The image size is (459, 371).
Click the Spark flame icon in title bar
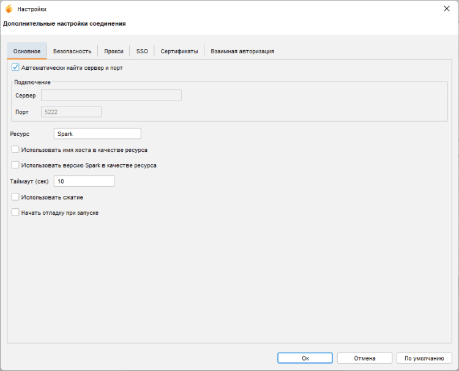[x=9, y=9]
